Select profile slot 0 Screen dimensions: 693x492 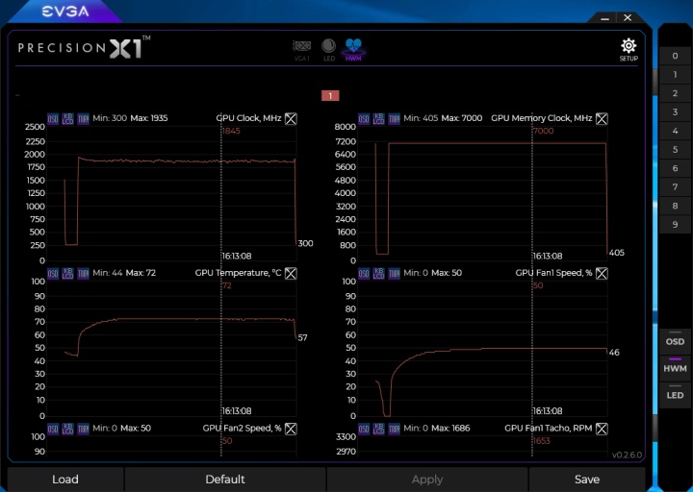(675, 56)
